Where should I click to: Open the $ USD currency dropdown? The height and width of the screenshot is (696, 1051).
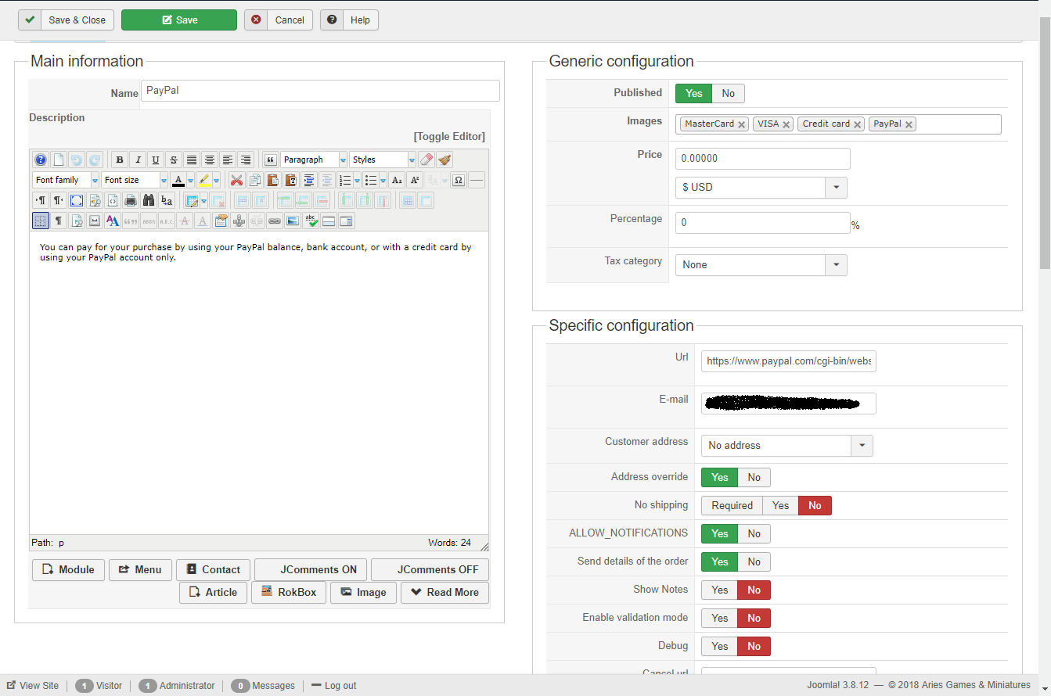tap(761, 188)
